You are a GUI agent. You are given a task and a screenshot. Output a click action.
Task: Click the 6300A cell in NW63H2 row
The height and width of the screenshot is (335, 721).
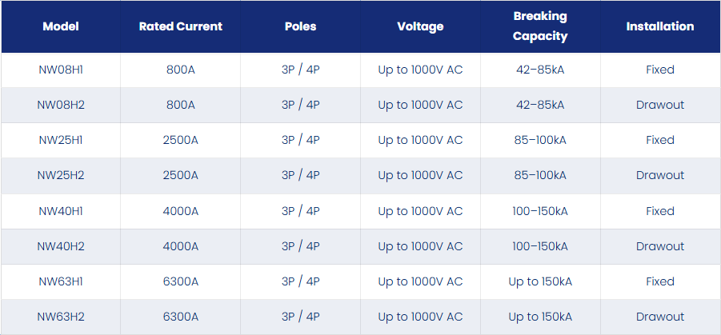click(x=181, y=317)
